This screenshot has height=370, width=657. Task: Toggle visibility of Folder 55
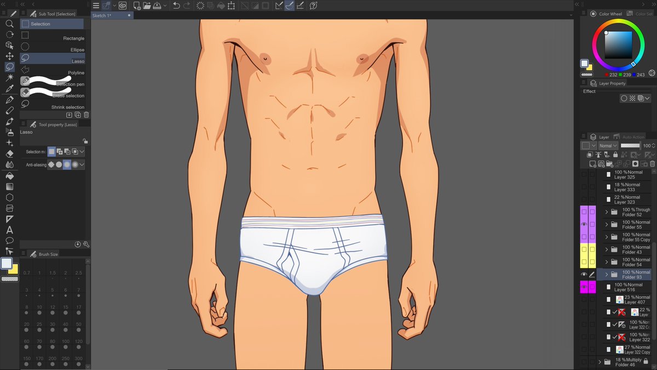(x=584, y=224)
